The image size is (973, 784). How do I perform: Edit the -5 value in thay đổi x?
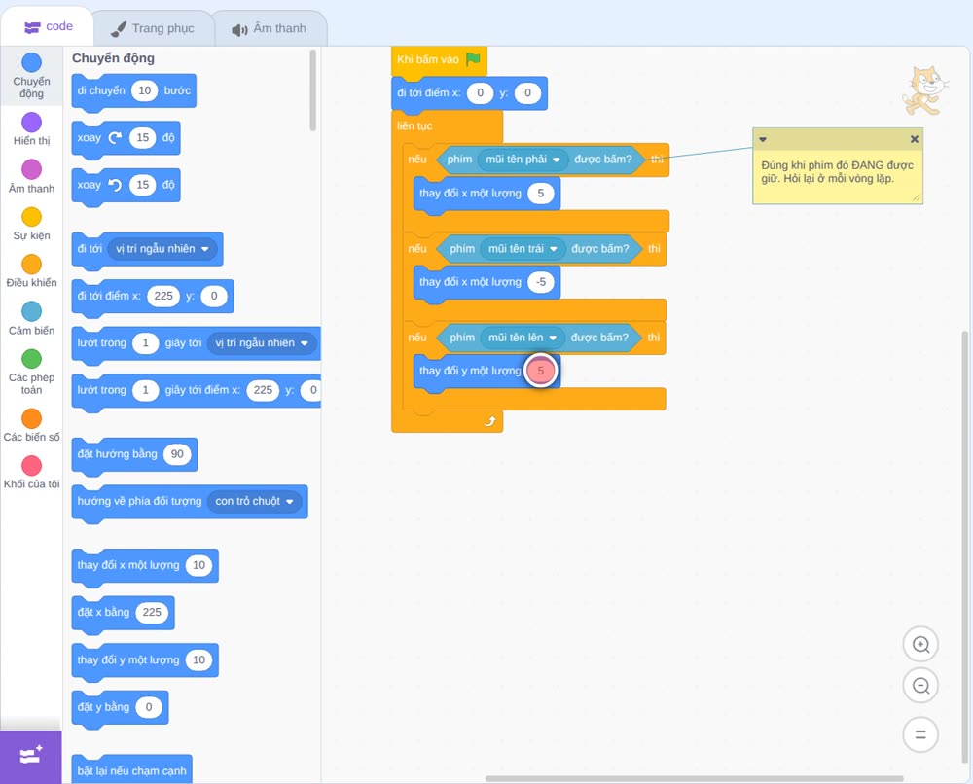tap(540, 282)
